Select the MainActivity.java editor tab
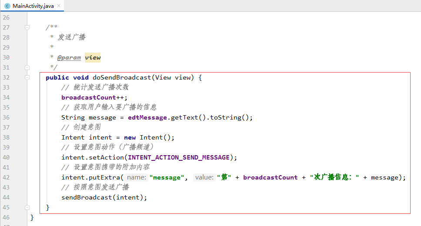This screenshot has width=421, height=226. click(32, 6)
